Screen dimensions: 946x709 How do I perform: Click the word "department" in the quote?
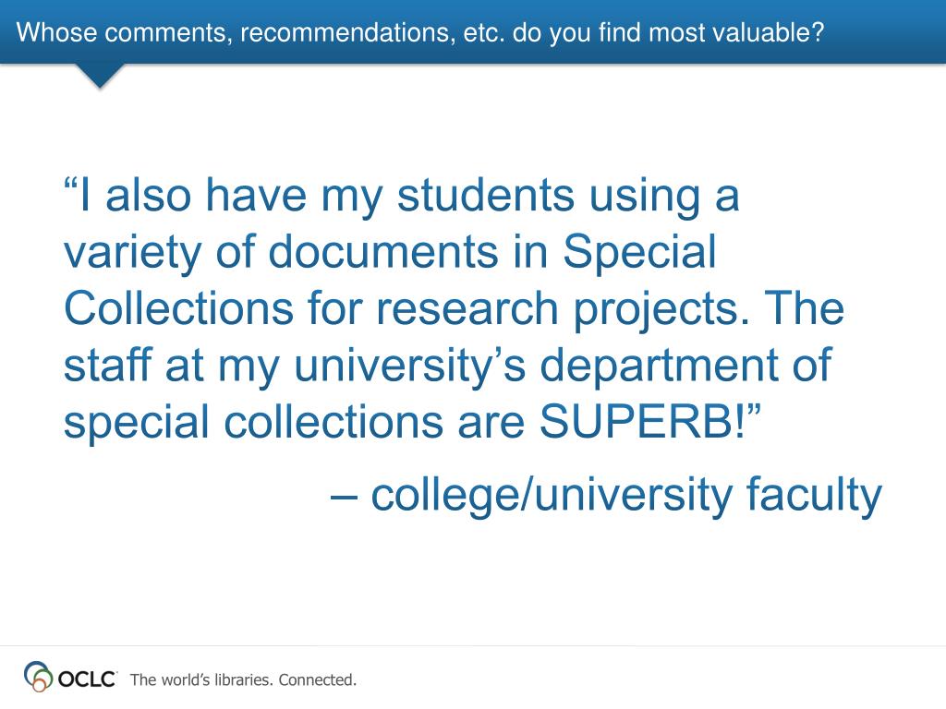(659, 367)
